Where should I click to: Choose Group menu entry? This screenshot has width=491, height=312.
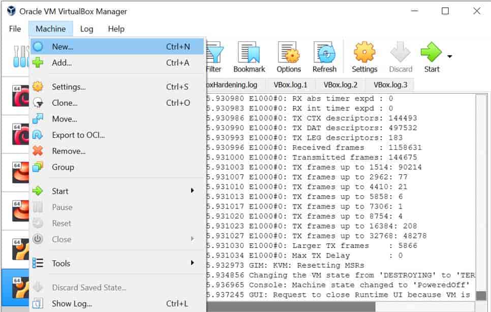118,167
